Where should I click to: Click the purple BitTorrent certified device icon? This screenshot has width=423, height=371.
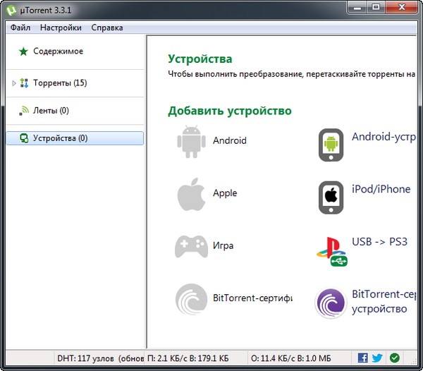click(331, 303)
